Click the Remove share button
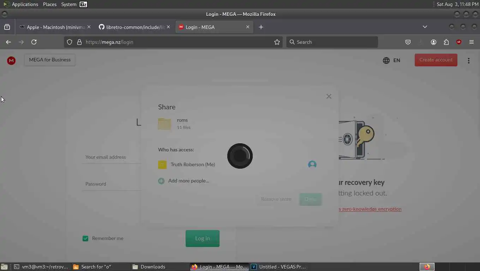480x271 pixels. pyautogui.click(x=276, y=199)
